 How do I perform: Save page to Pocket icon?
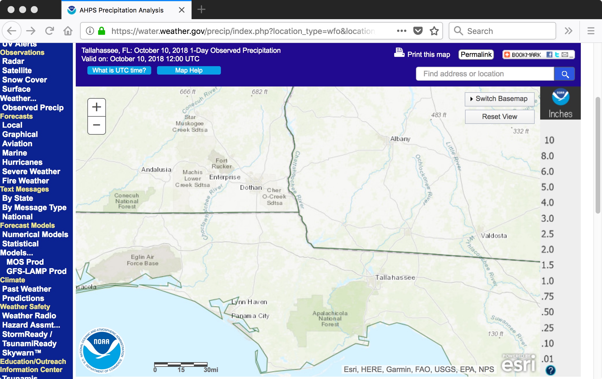point(418,31)
